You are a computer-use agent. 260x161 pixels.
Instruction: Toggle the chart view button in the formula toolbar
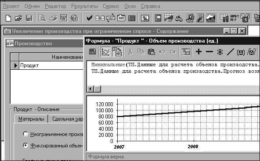tap(105, 52)
